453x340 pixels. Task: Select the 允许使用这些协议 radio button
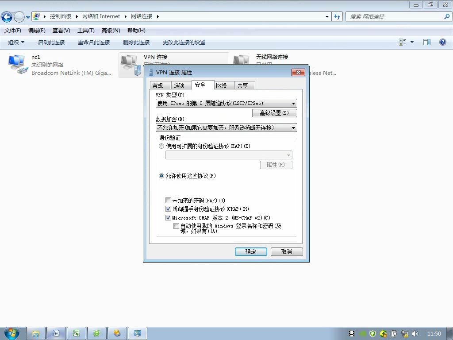[161, 176]
